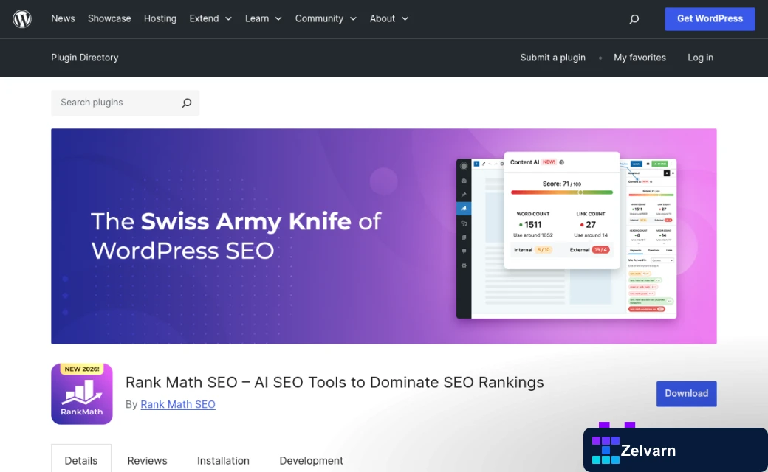This screenshot has width=768, height=472.
Task: Open My favorites link
Action: 640,58
